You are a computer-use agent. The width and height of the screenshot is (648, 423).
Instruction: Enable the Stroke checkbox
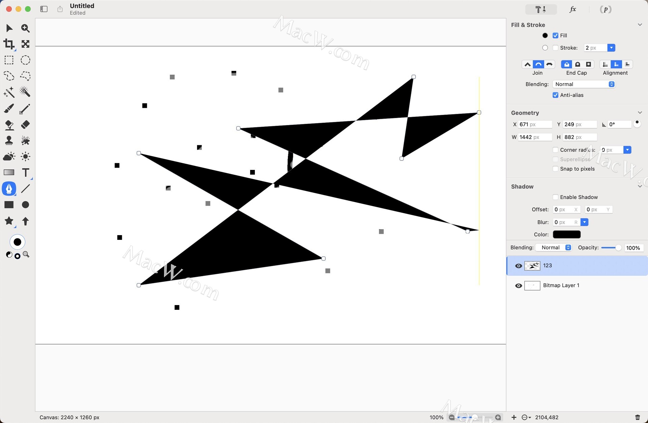coord(555,48)
